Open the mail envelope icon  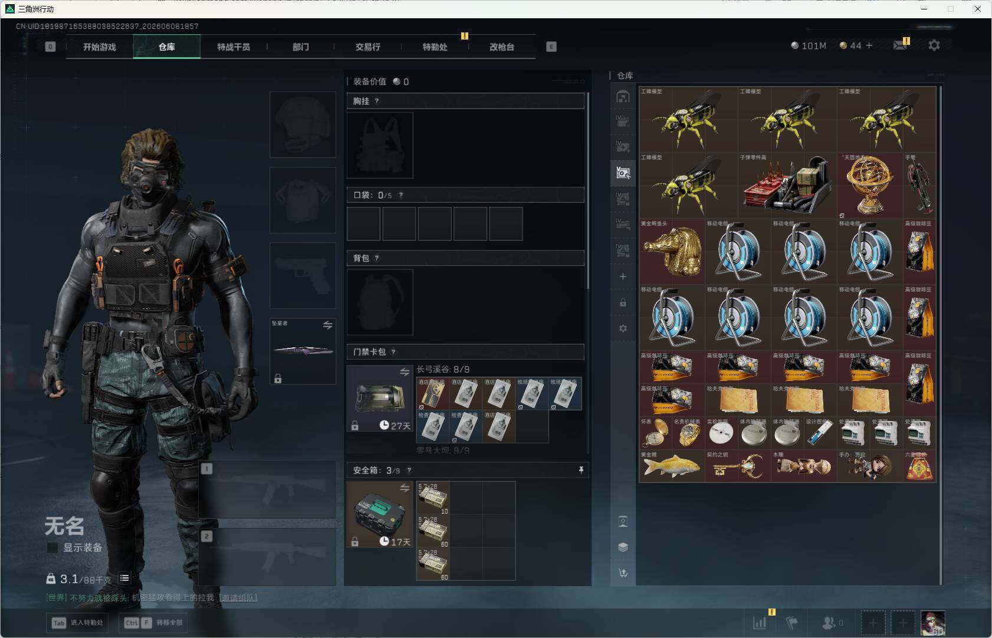[x=900, y=45]
